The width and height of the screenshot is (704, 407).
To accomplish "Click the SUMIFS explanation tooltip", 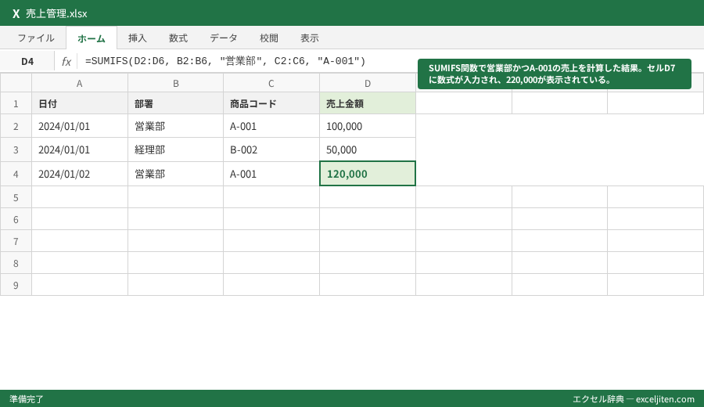I will coord(554,74).
